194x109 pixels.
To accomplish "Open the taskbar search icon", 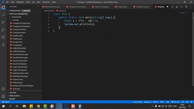I will pos(10,106).
